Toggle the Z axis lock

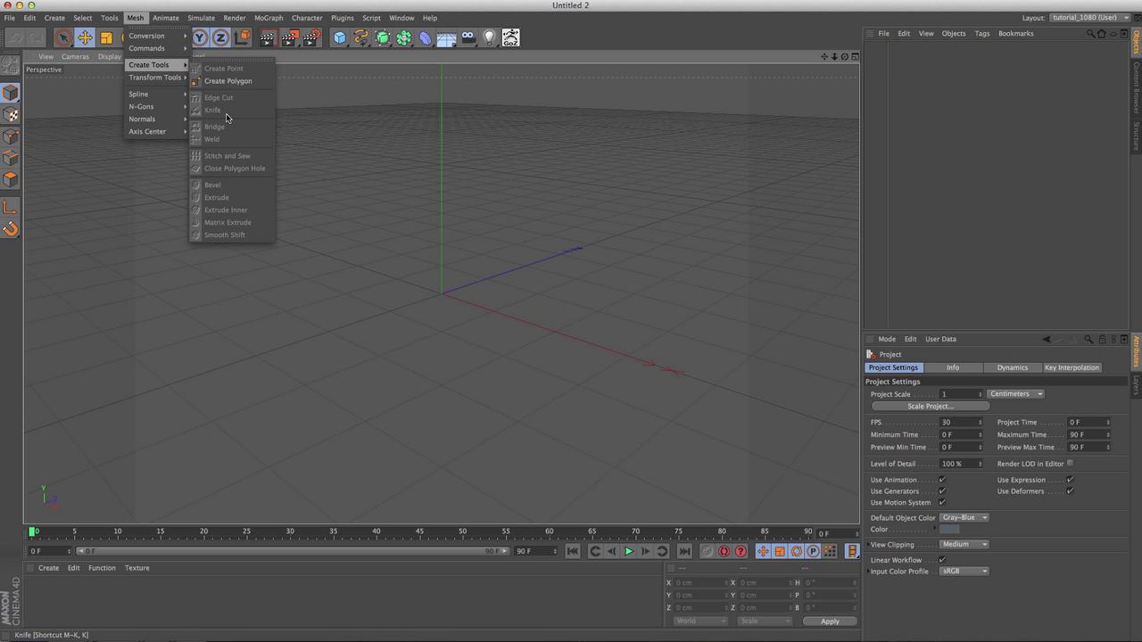pos(221,38)
